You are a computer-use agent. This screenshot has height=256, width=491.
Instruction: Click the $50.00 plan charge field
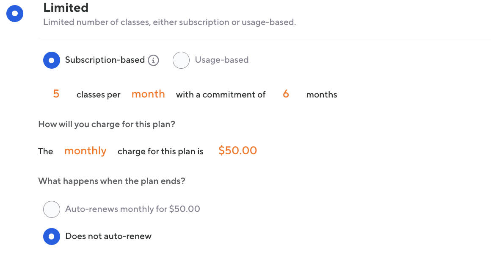(x=237, y=151)
